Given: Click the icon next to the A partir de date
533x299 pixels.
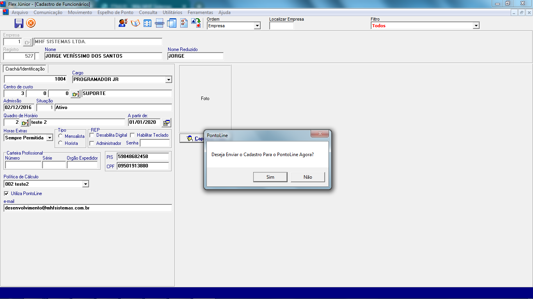Looking at the screenshot, I should pos(167,123).
